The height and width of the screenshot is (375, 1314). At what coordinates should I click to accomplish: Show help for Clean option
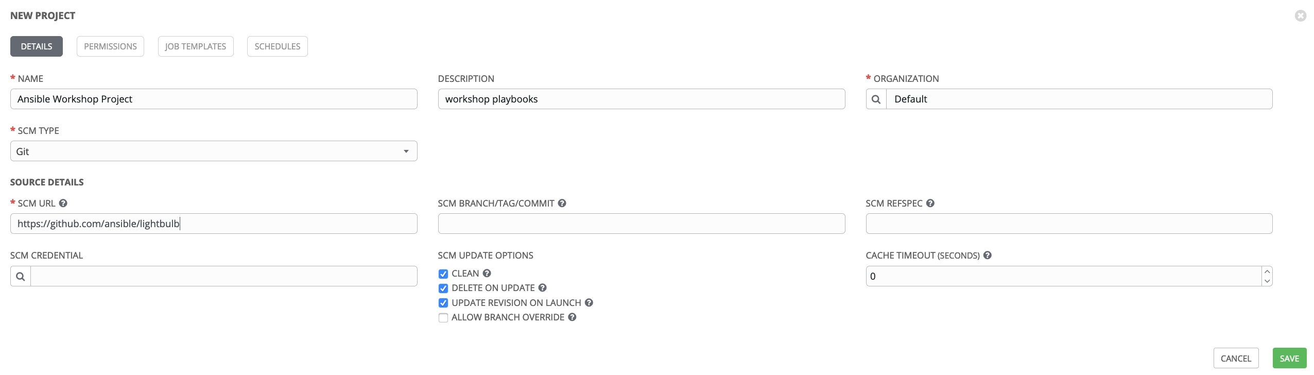(x=487, y=273)
